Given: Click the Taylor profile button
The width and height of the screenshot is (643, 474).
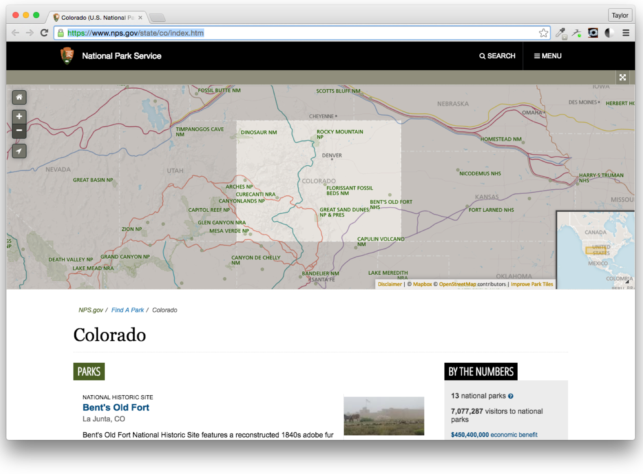Looking at the screenshot, I should (x=620, y=15).
